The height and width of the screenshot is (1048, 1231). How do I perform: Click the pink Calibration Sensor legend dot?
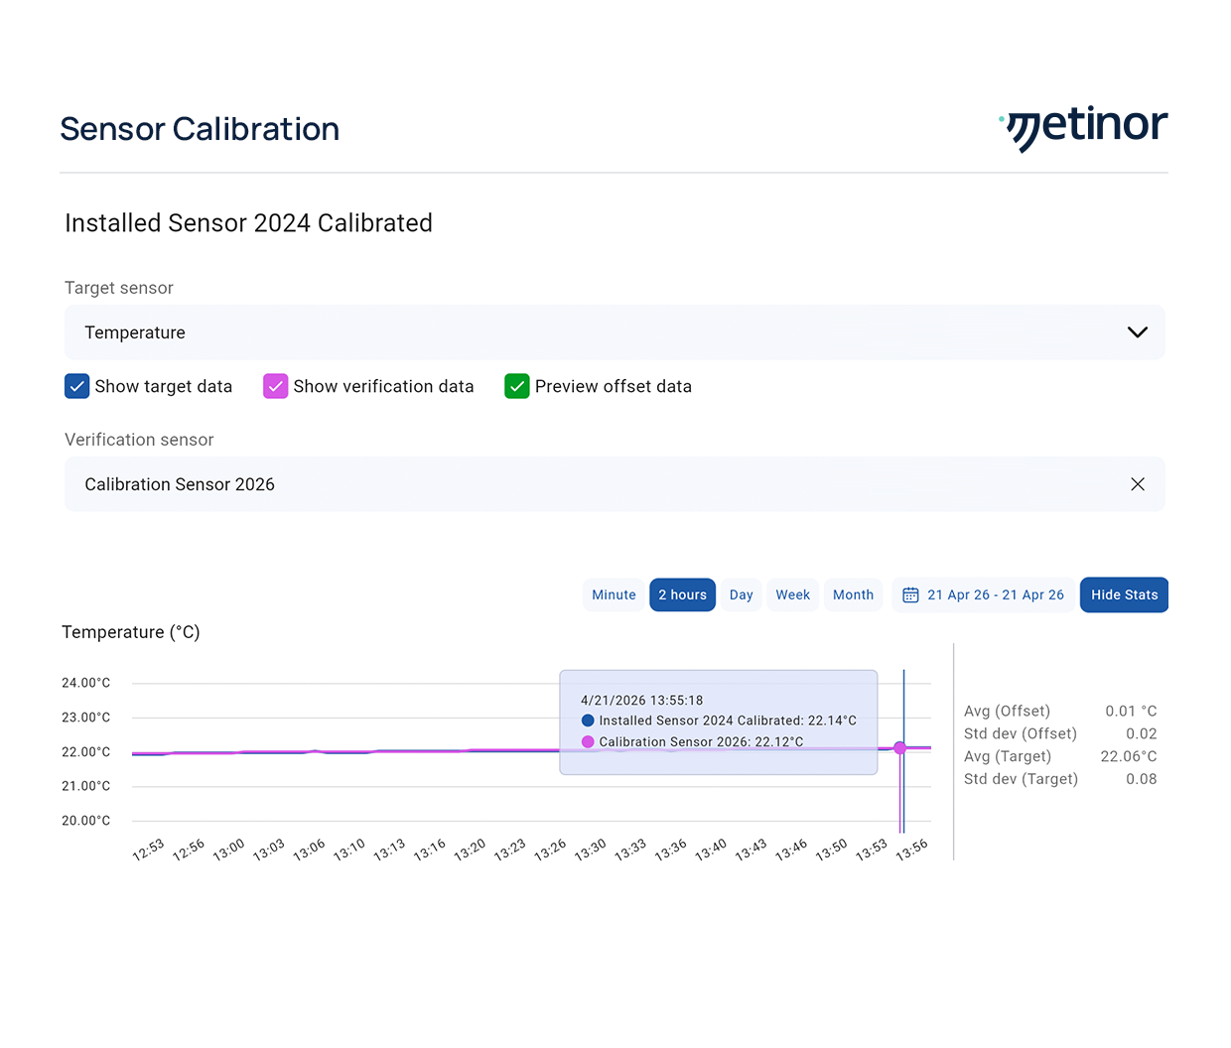[588, 741]
